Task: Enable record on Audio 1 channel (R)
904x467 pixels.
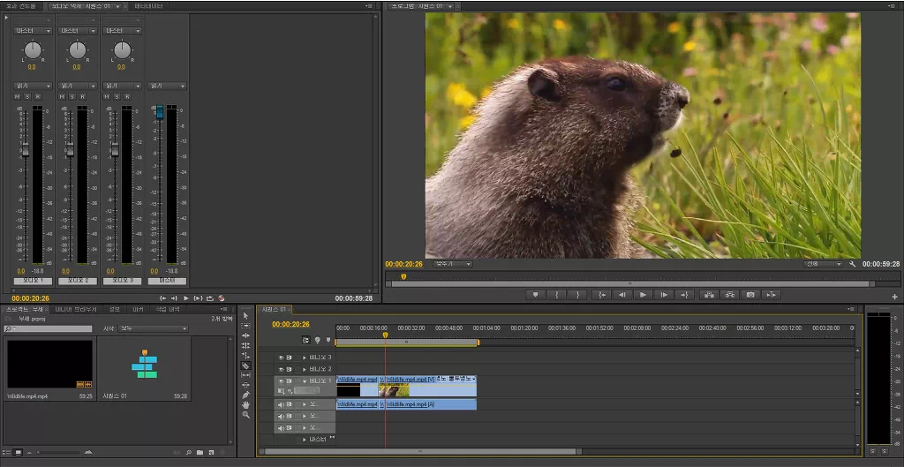Action: pyautogui.click(x=37, y=96)
